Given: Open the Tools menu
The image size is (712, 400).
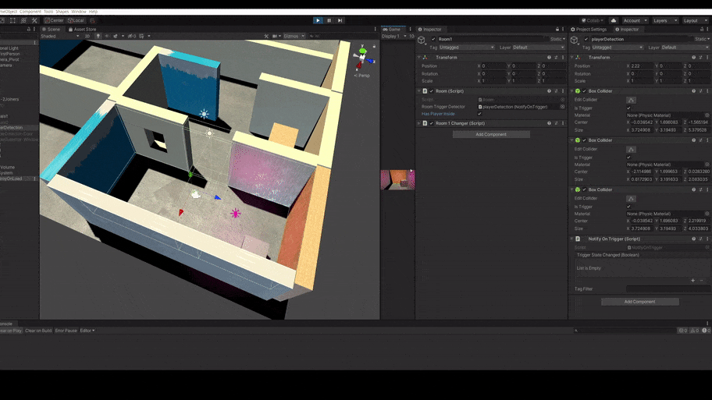Looking at the screenshot, I should click(x=48, y=12).
